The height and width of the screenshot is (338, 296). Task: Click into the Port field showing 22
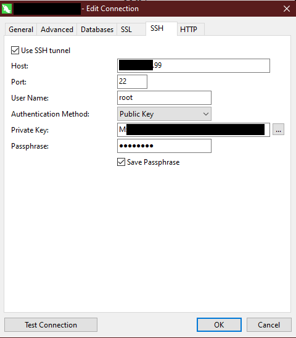tap(132, 81)
